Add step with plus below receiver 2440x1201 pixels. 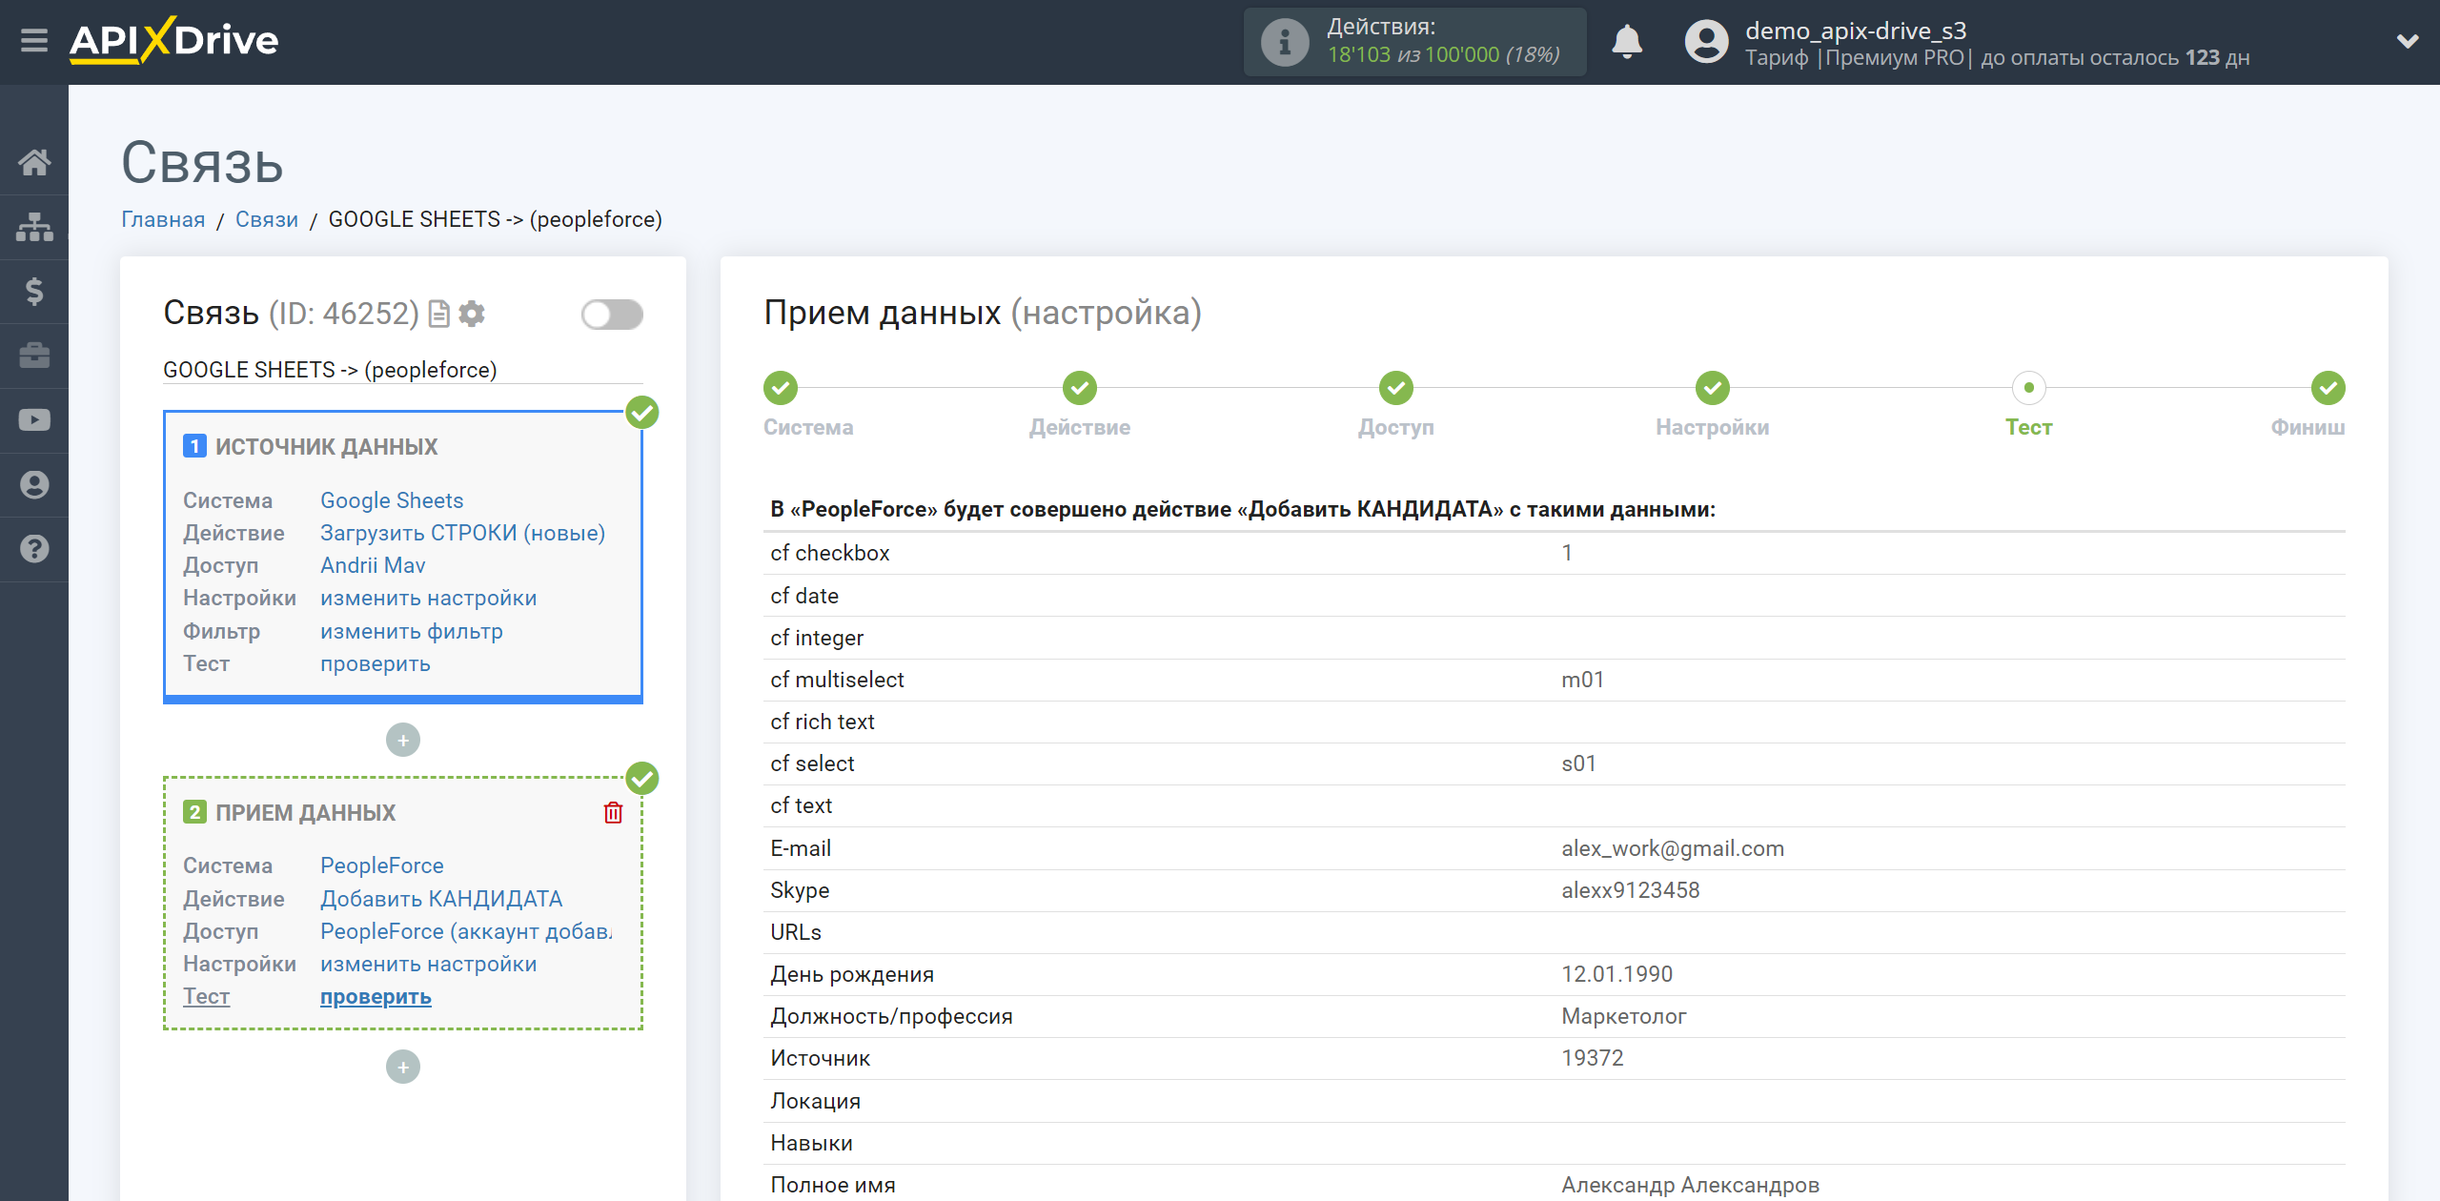pos(403,1067)
